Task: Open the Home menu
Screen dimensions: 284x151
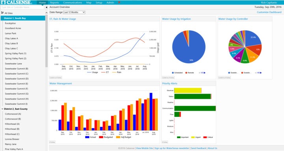Action: [42, 2]
